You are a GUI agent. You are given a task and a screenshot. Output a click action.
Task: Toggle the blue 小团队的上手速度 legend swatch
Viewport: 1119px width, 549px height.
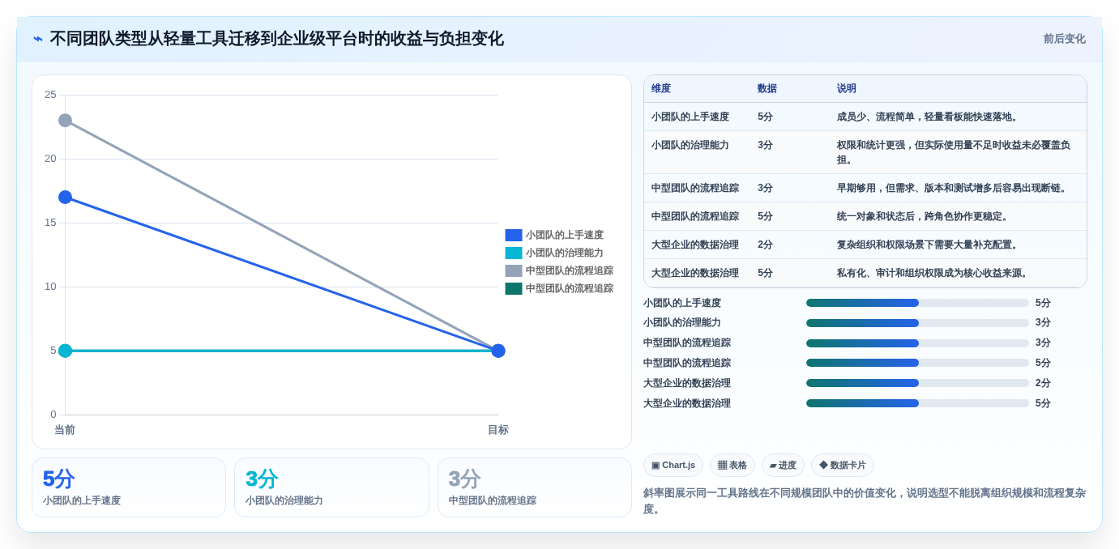[514, 235]
